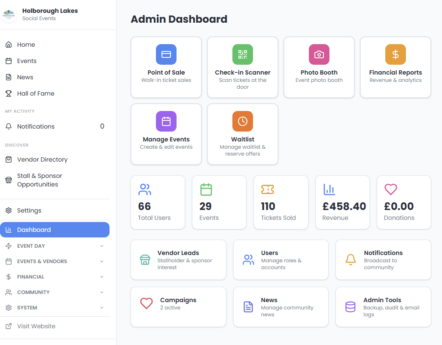Click the 110 Tickets Sold value
The width and height of the screenshot is (442, 345).
click(x=268, y=207)
